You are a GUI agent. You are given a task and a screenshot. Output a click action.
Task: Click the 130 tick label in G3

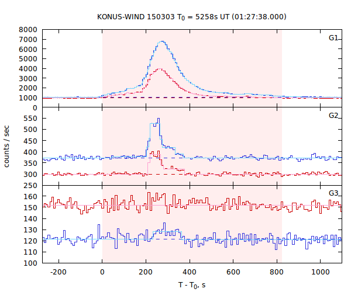[30, 230]
